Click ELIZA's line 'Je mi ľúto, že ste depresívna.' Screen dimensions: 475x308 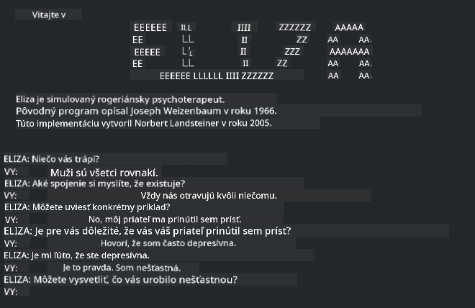[x=77, y=255]
